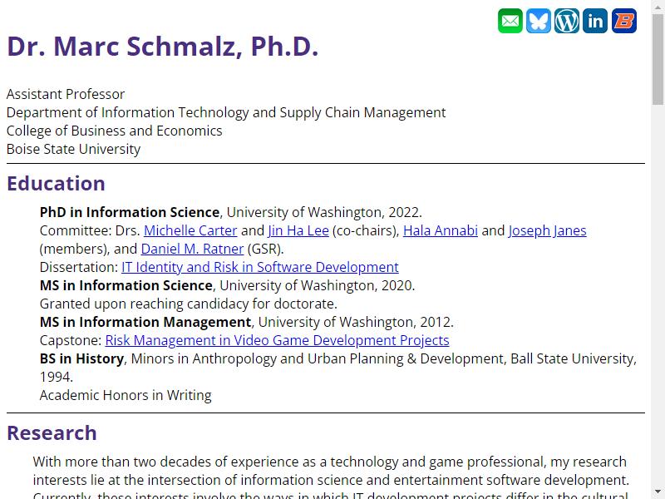Viewport: 665px width, 499px height.
Task: Click the Research section heading
Action: (52, 432)
